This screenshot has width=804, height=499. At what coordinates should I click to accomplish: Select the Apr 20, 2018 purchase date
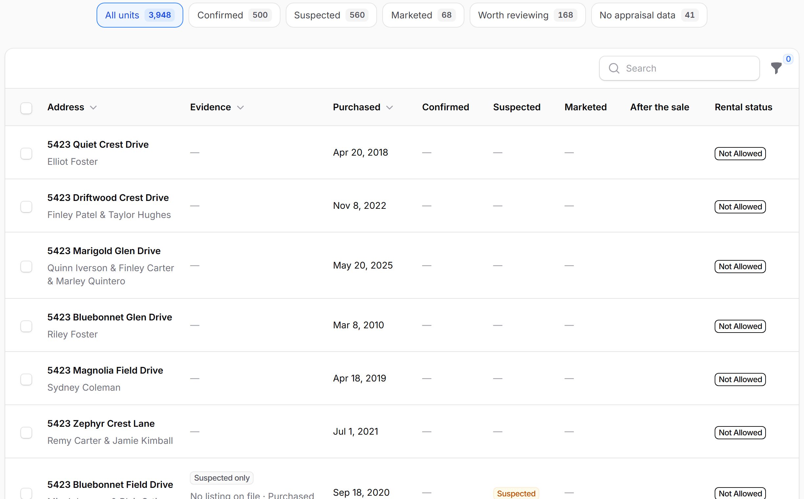pos(361,152)
